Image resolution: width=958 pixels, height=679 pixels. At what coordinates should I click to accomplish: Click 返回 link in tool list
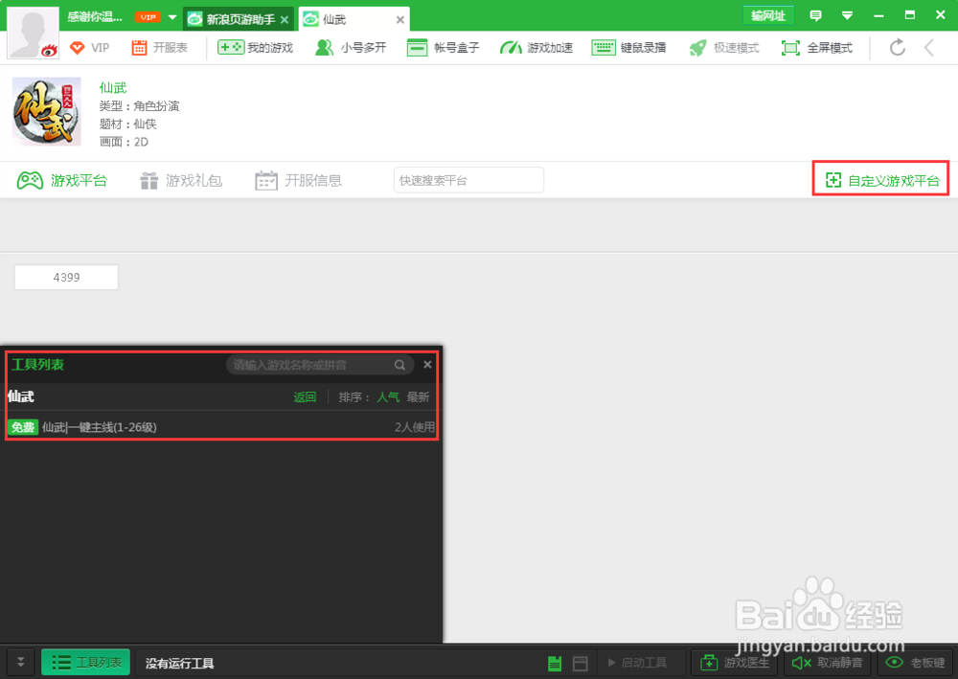305,397
